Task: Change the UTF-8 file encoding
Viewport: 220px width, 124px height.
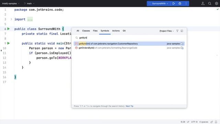Action: [x=194, y=122]
